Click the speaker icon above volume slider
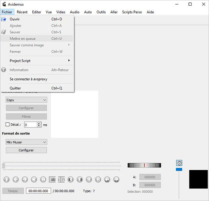This screenshot has width=209, height=201. (x=179, y=163)
